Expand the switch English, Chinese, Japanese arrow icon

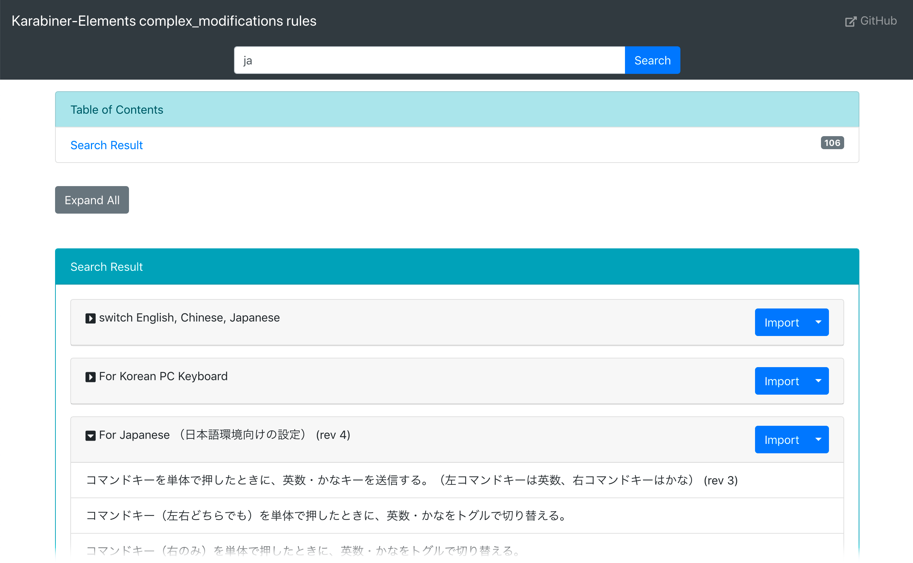pos(91,318)
